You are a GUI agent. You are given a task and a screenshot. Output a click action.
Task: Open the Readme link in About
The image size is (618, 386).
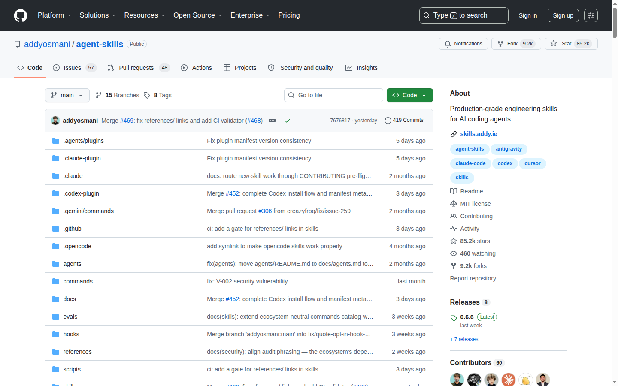point(467,191)
